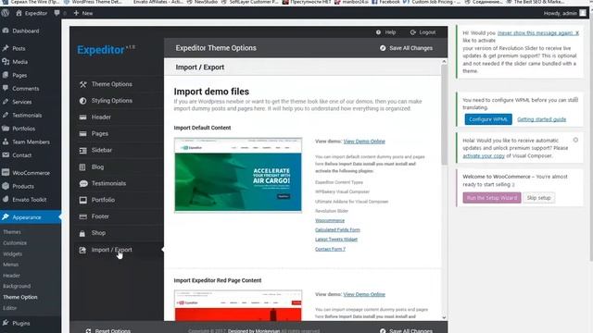Viewport: 593px width, 333px height.
Task: Click never show this message again
Action: pos(536,33)
